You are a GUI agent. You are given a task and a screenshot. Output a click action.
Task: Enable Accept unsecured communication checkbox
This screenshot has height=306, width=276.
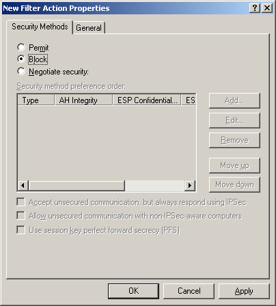pos(21,202)
